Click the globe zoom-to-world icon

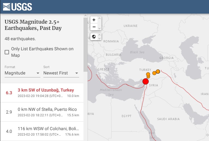(x=94, y=37)
